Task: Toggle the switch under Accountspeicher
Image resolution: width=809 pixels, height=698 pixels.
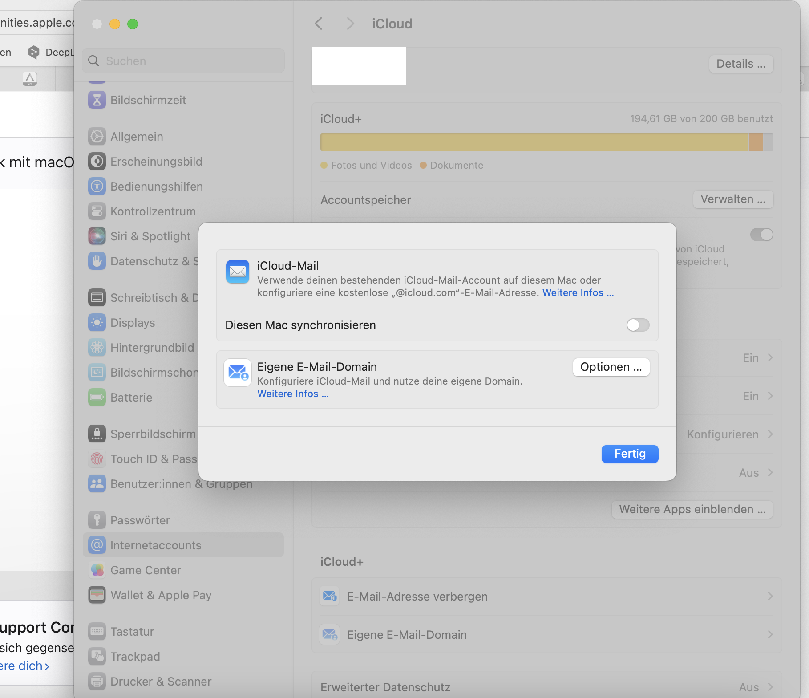Action: (x=762, y=235)
